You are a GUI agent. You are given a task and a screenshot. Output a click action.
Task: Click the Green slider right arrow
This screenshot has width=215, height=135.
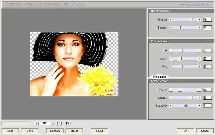tap(199, 59)
